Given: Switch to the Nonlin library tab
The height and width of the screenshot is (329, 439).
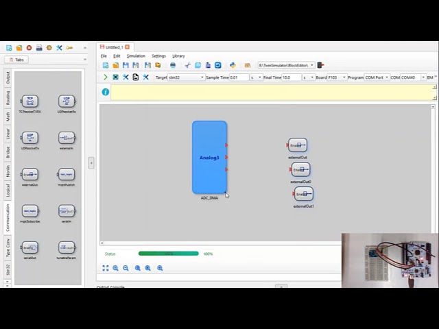Looking at the screenshot, I should click(x=8, y=171).
